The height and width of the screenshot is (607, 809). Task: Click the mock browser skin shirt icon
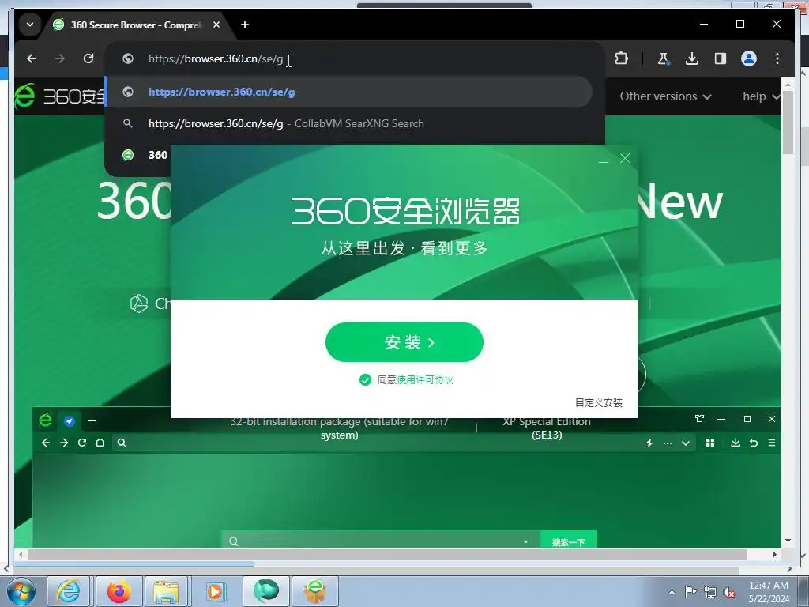tap(700, 419)
